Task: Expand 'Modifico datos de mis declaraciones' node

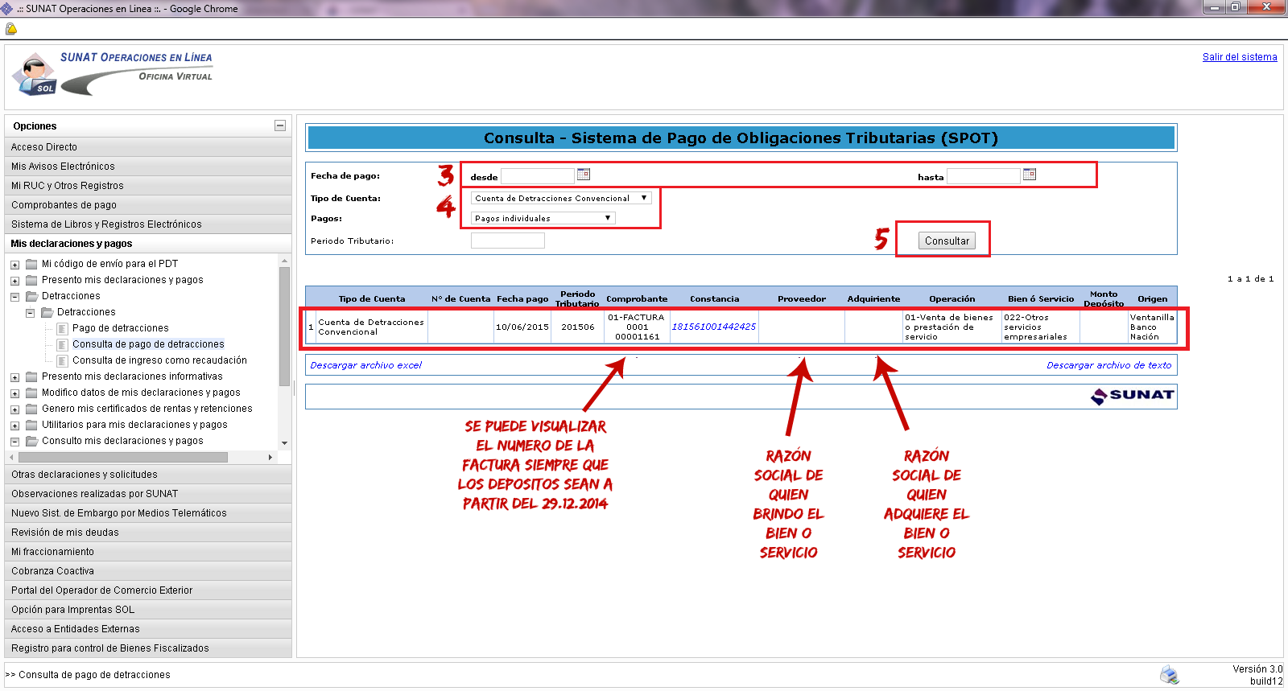Action: [14, 393]
